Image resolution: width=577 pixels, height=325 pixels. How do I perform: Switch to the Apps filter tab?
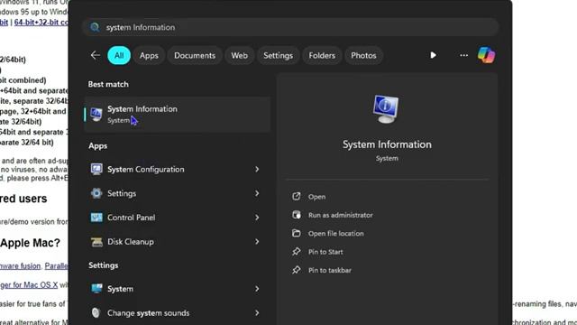coord(149,55)
